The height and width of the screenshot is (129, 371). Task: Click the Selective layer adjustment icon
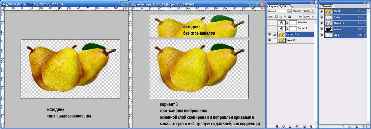click(282, 23)
